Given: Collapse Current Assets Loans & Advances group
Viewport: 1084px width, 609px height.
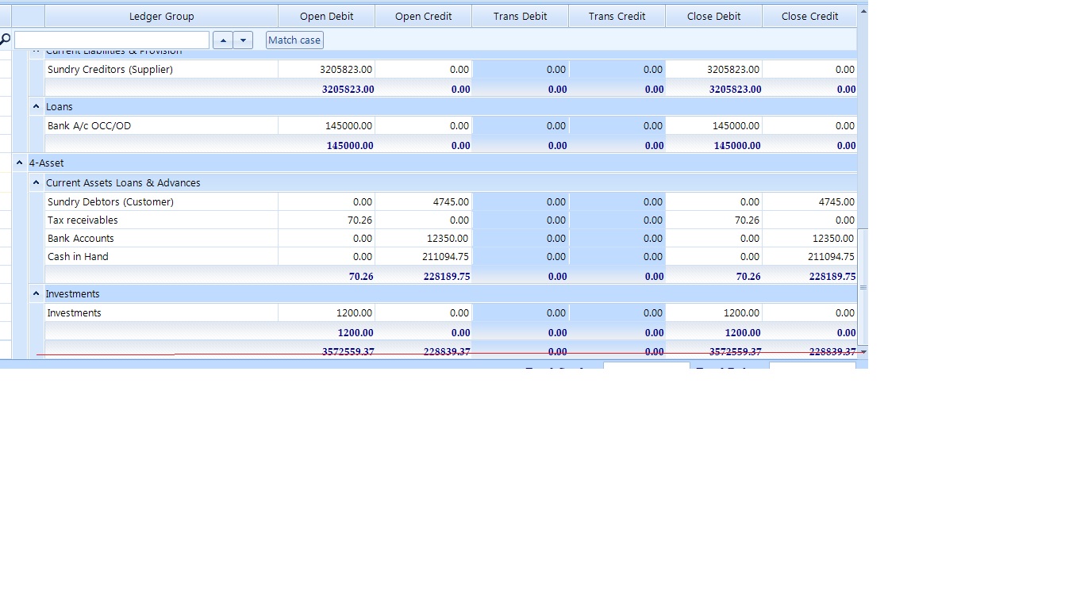Looking at the screenshot, I should click(x=37, y=182).
